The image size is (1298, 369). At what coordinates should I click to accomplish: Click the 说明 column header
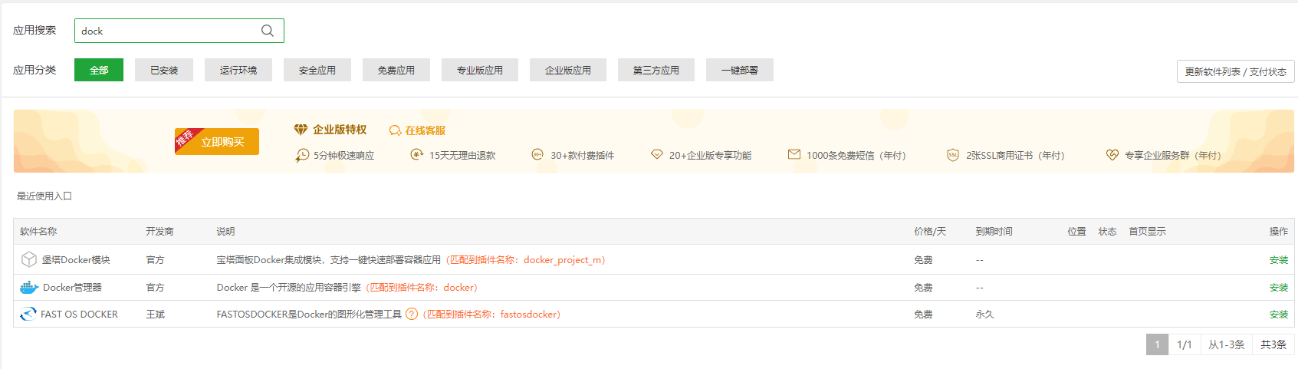point(225,231)
